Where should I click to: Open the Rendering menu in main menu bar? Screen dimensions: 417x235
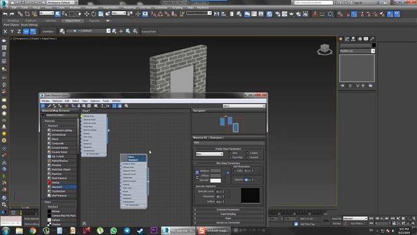point(130,8)
